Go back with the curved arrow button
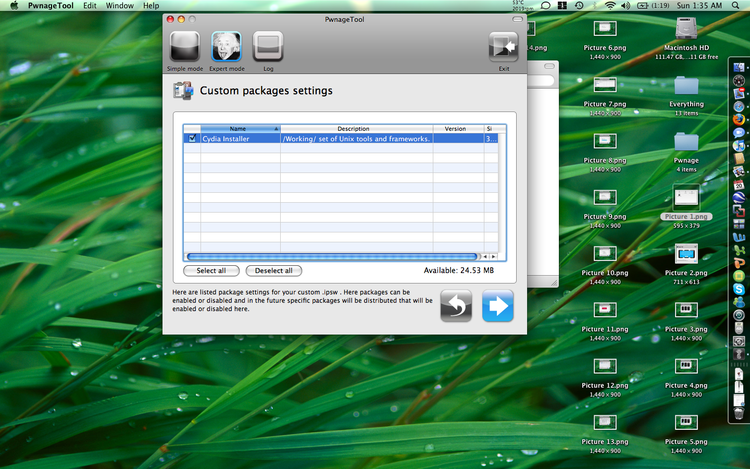 tap(456, 306)
